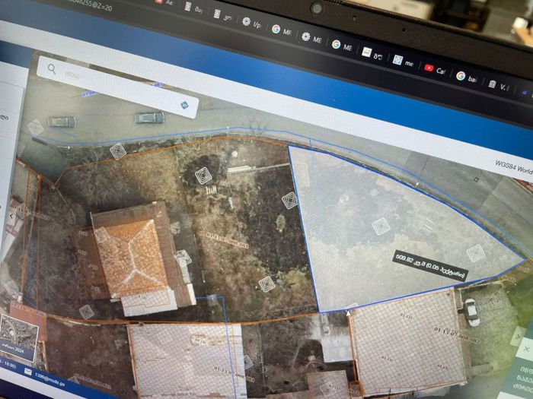Click the WGS84 coordinate system label
The width and height of the screenshot is (533, 399).
pos(514,168)
